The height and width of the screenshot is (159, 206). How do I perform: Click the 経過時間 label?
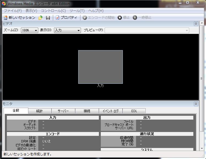(127, 138)
